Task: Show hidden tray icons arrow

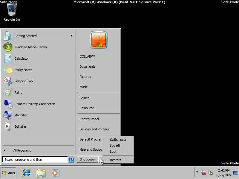Action: click(x=197, y=172)
